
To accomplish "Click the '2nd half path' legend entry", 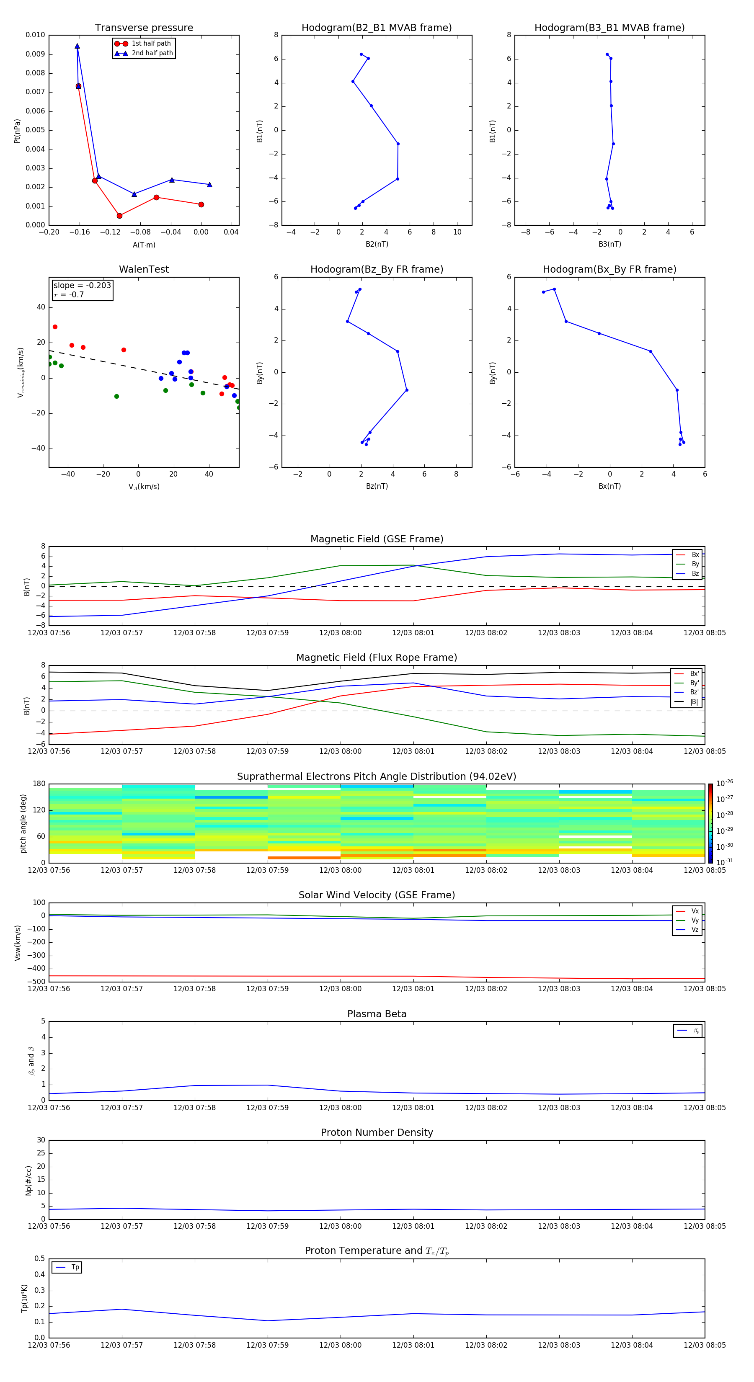I will 144,53.
